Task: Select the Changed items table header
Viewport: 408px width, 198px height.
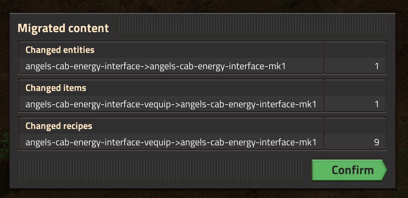Action: point(56,88)
